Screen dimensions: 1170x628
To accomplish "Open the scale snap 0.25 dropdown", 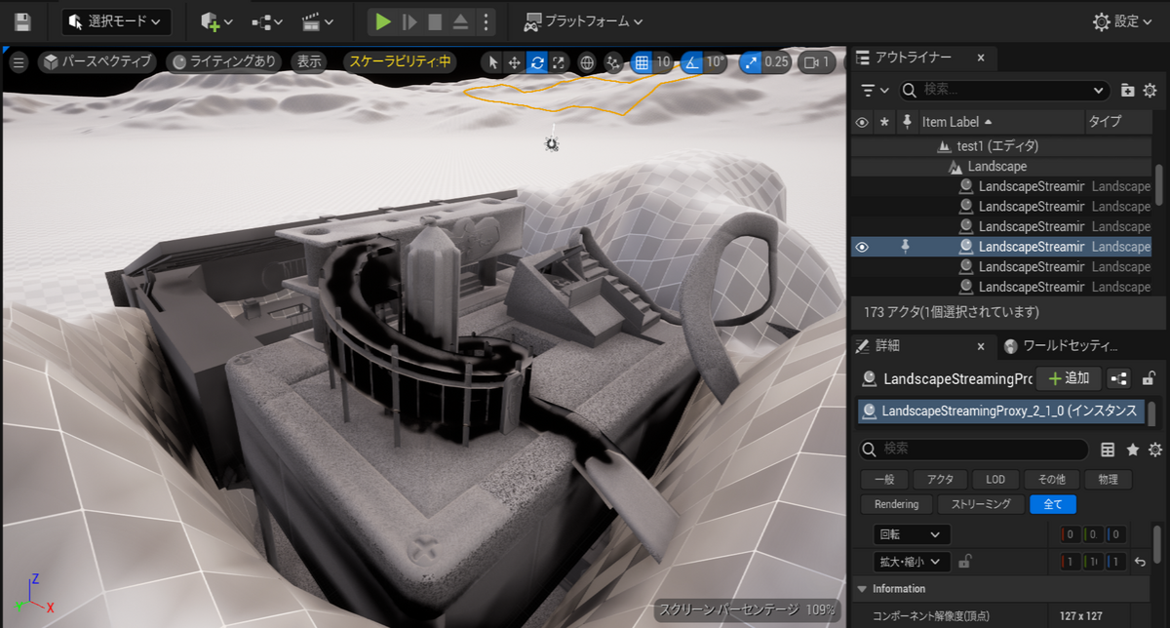I will coord(777,62).
